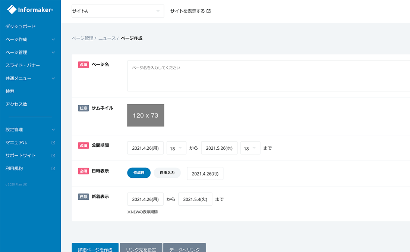Click the external link icon beside 利用規約

tap(53, 168)
